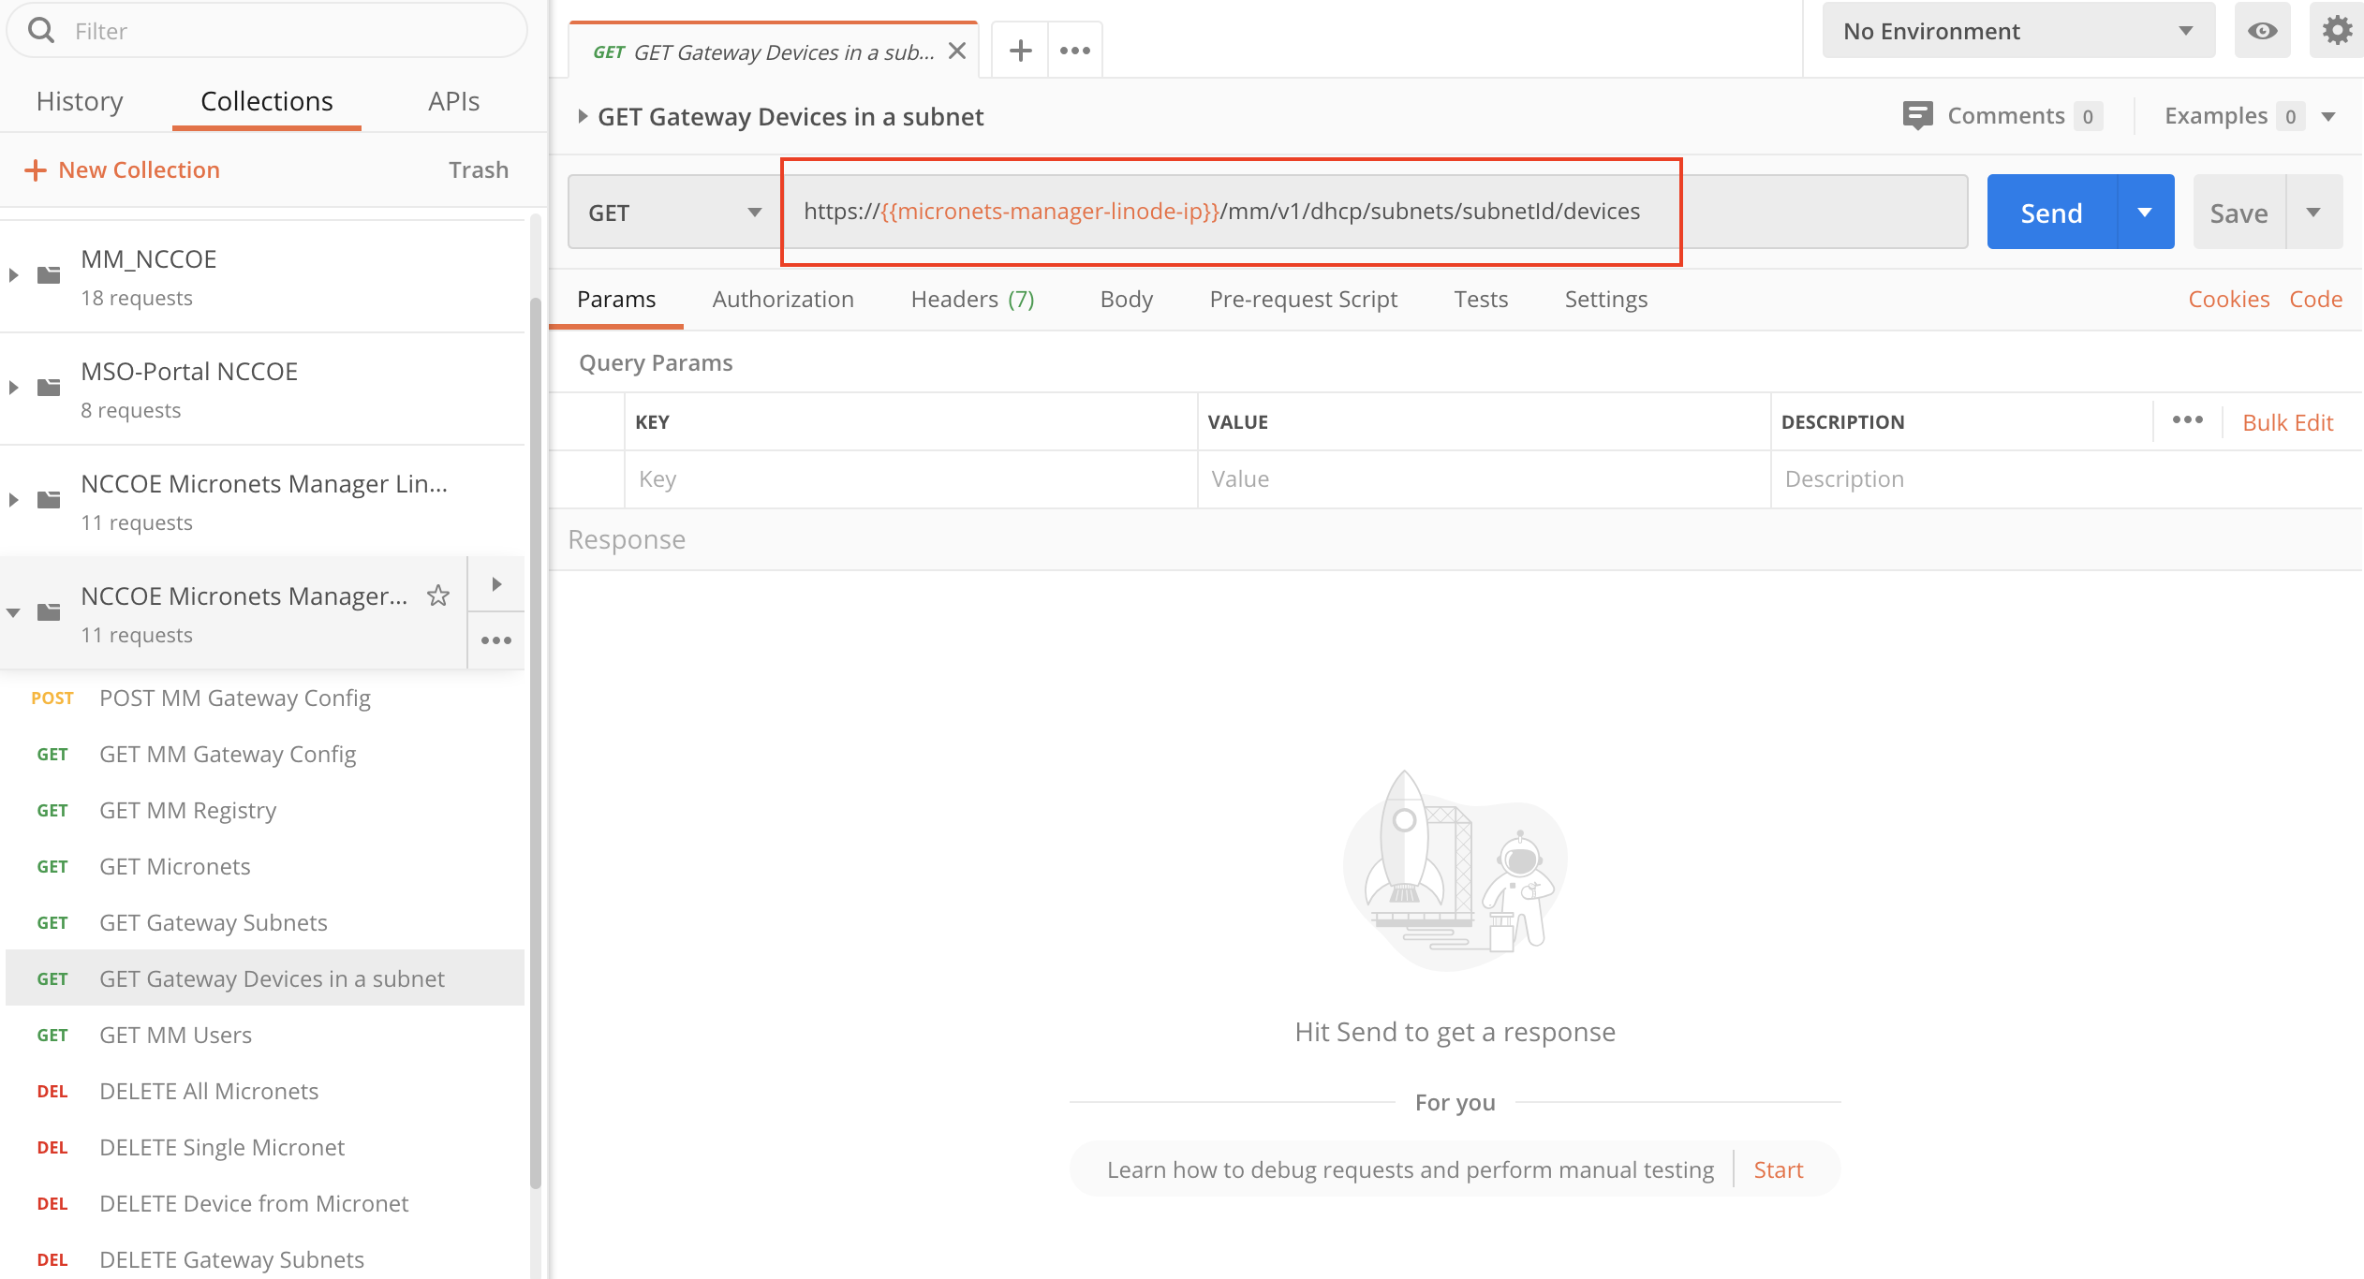Select the Collections tab
The image size is (2364, 1279).
267,101
